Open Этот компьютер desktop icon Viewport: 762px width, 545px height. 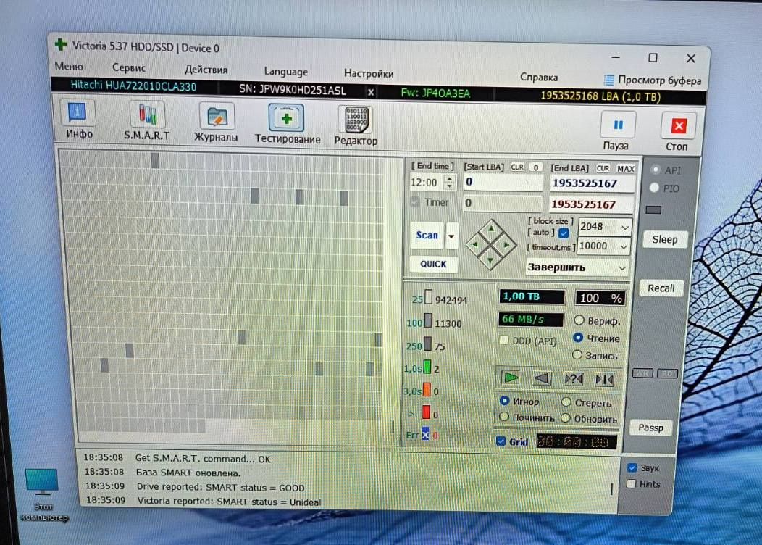[x=43, y=494]
